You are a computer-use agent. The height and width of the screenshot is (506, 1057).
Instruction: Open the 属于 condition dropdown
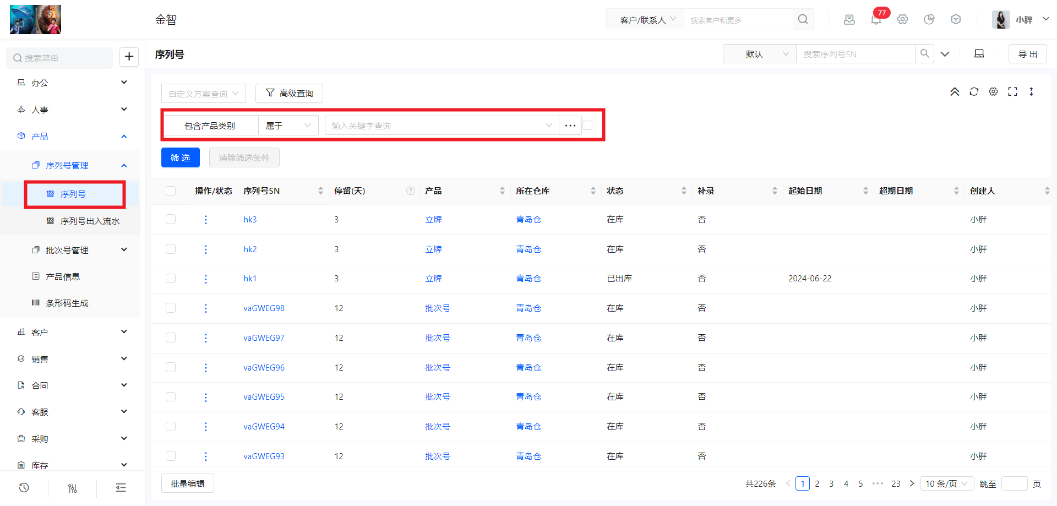288,126
